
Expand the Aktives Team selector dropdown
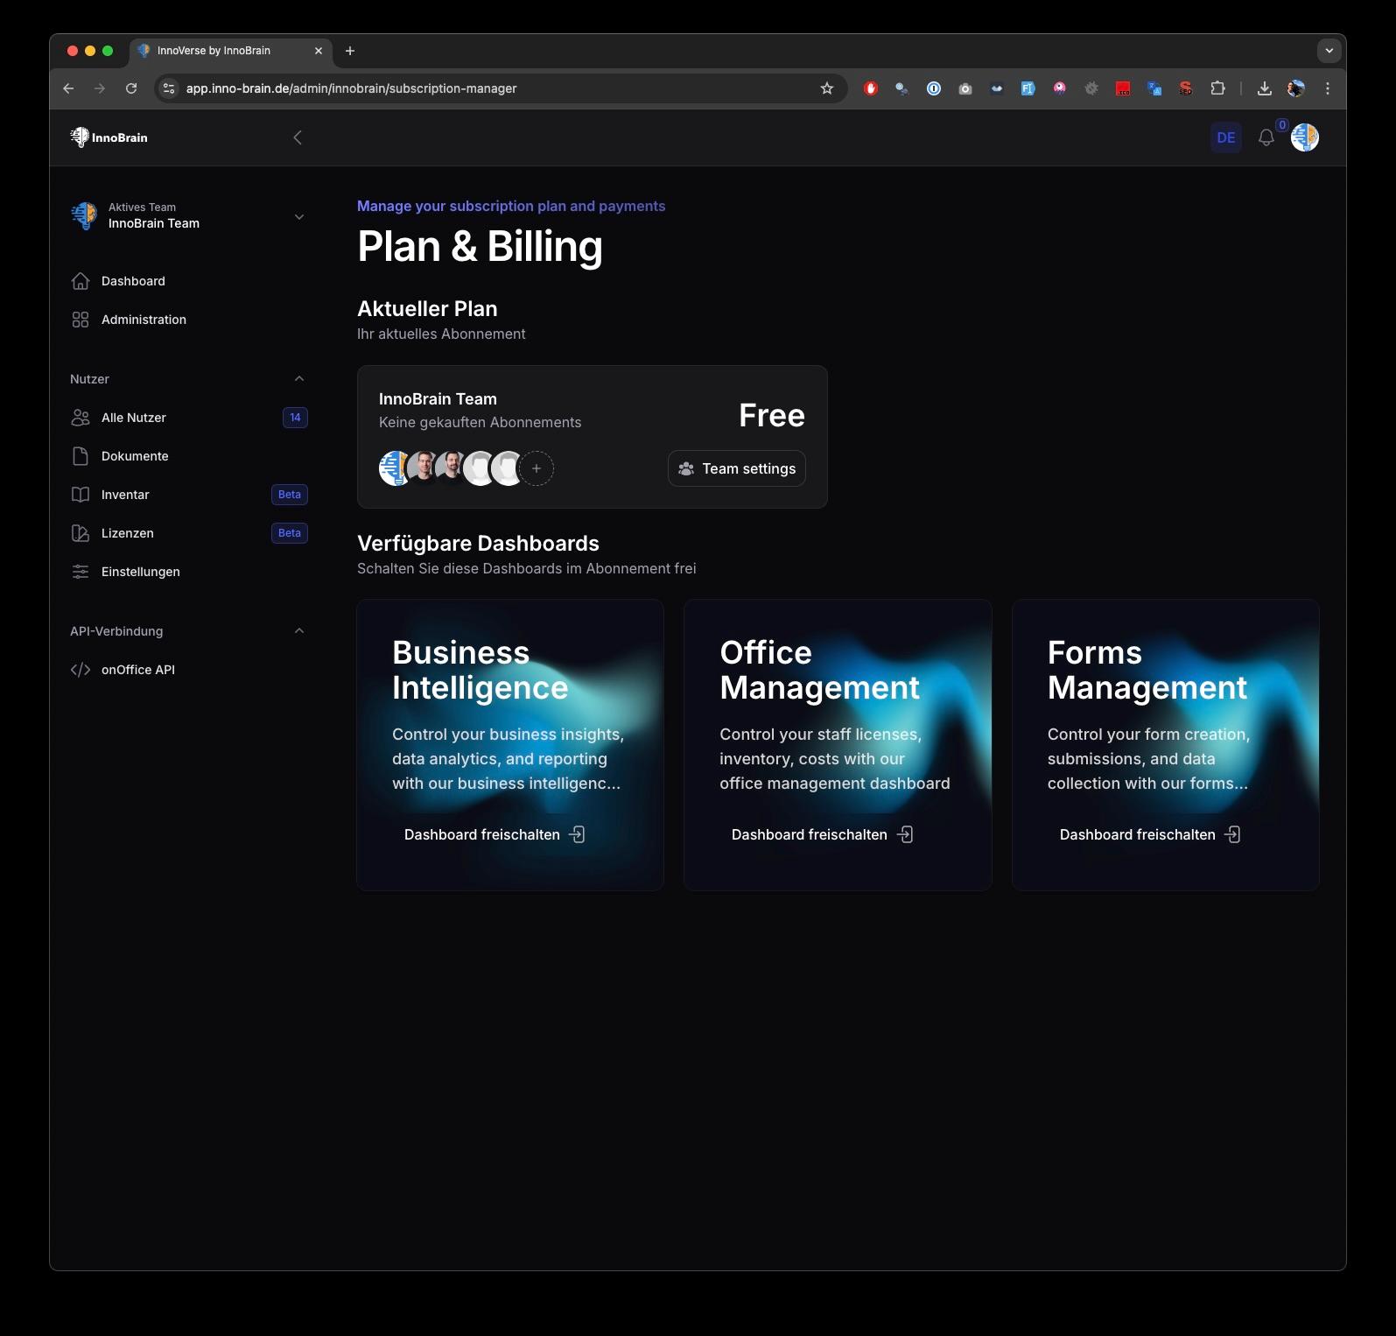coord(299,216)
